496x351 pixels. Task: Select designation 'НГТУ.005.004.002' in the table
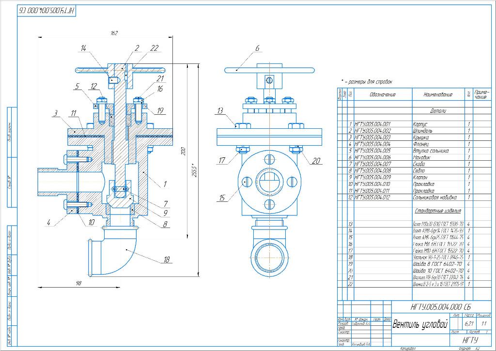[372, 131]
